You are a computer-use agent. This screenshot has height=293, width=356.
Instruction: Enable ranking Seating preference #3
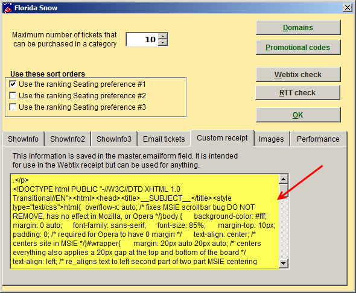13,107
